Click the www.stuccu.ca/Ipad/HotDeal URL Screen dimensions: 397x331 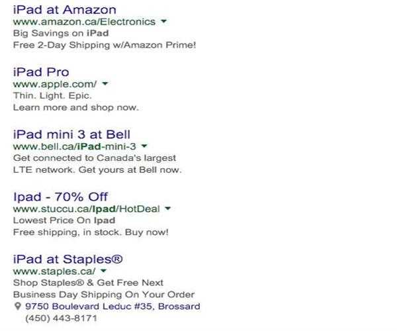(x=86, y=209)
